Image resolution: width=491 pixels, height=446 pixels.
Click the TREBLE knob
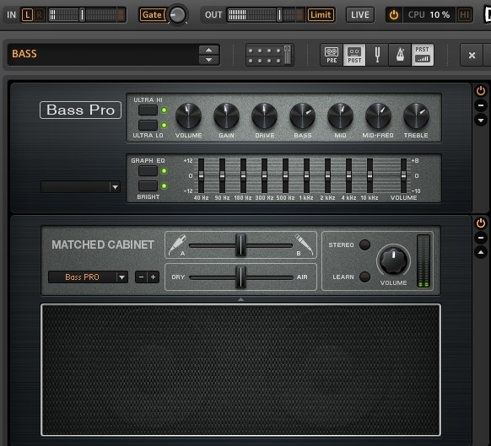point(416,116)
